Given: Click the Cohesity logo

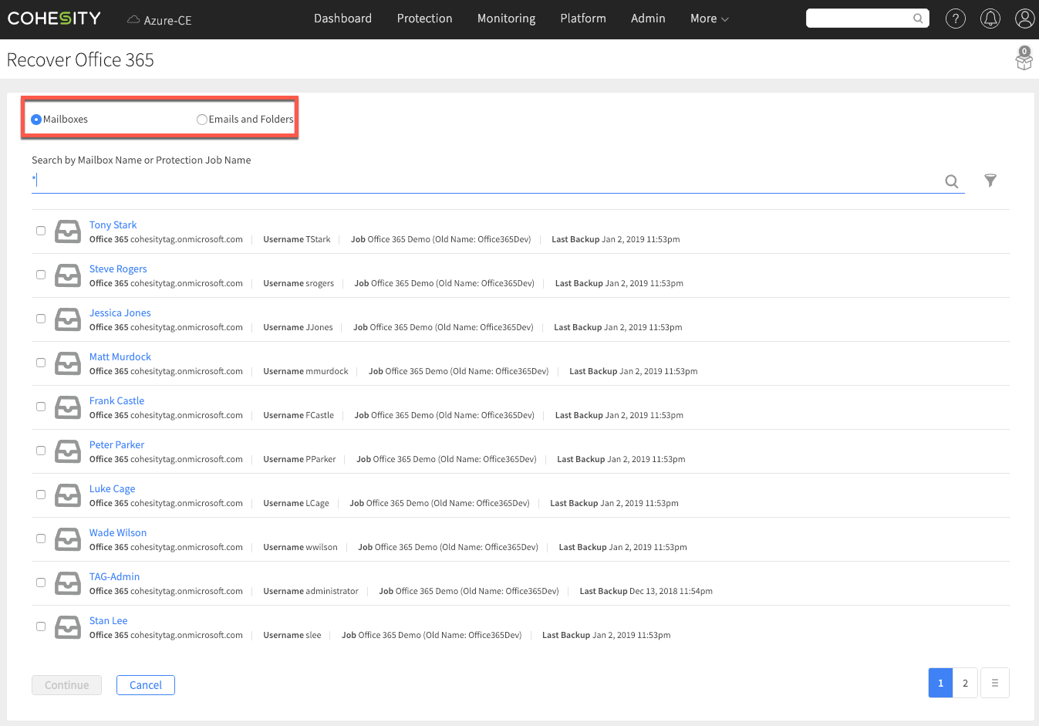Looking at the screenshot, I should [54, 19].
